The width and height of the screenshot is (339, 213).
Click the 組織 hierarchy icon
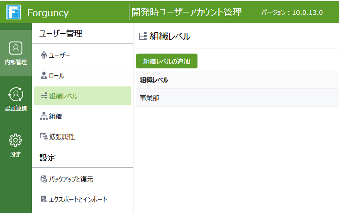coord(44,116)
